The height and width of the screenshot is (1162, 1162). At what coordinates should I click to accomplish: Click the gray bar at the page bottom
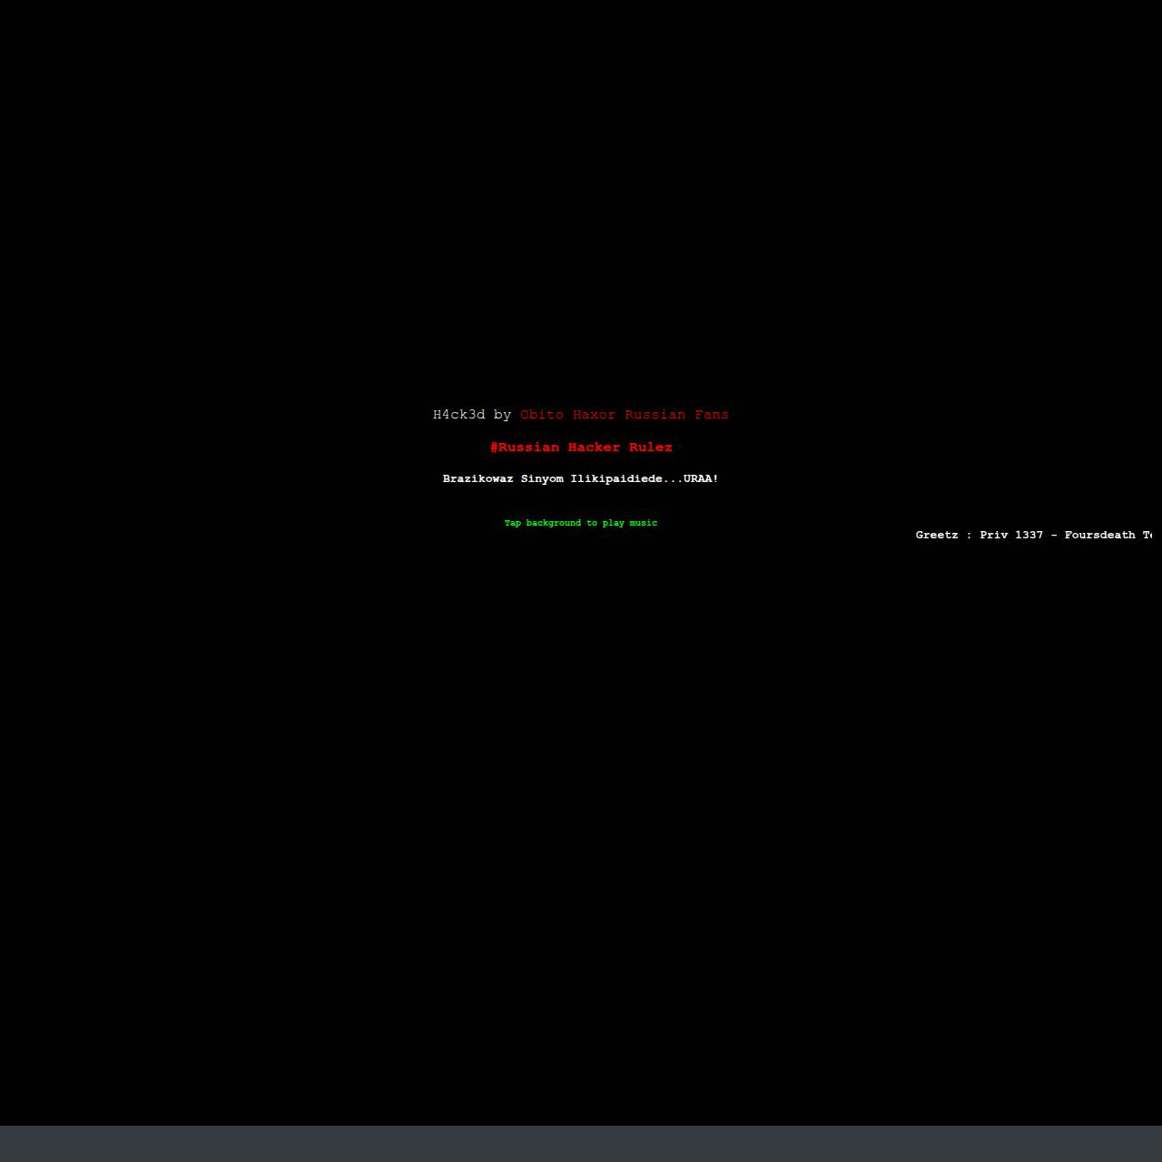581,1144
